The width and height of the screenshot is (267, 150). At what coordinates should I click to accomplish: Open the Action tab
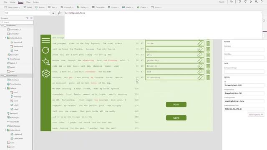pyautogui.click(x=36, y=2)
